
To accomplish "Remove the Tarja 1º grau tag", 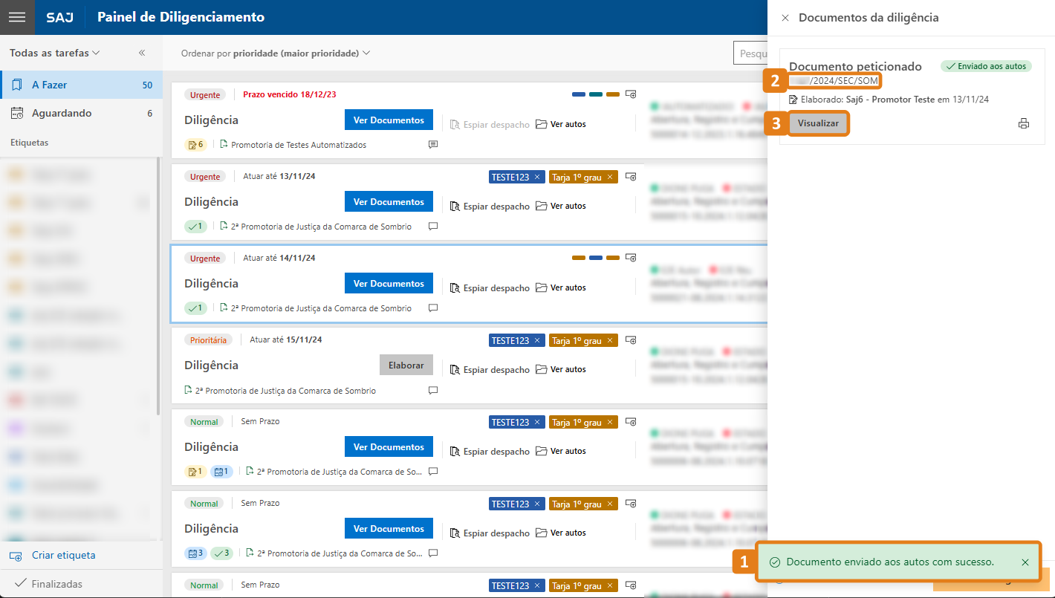I will (x=609, y=177).
